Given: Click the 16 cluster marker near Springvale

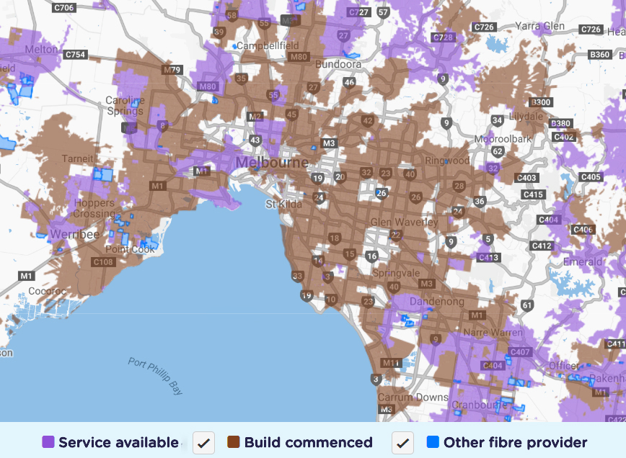Looking at the screenshot, I should click(x=372, y=256).
